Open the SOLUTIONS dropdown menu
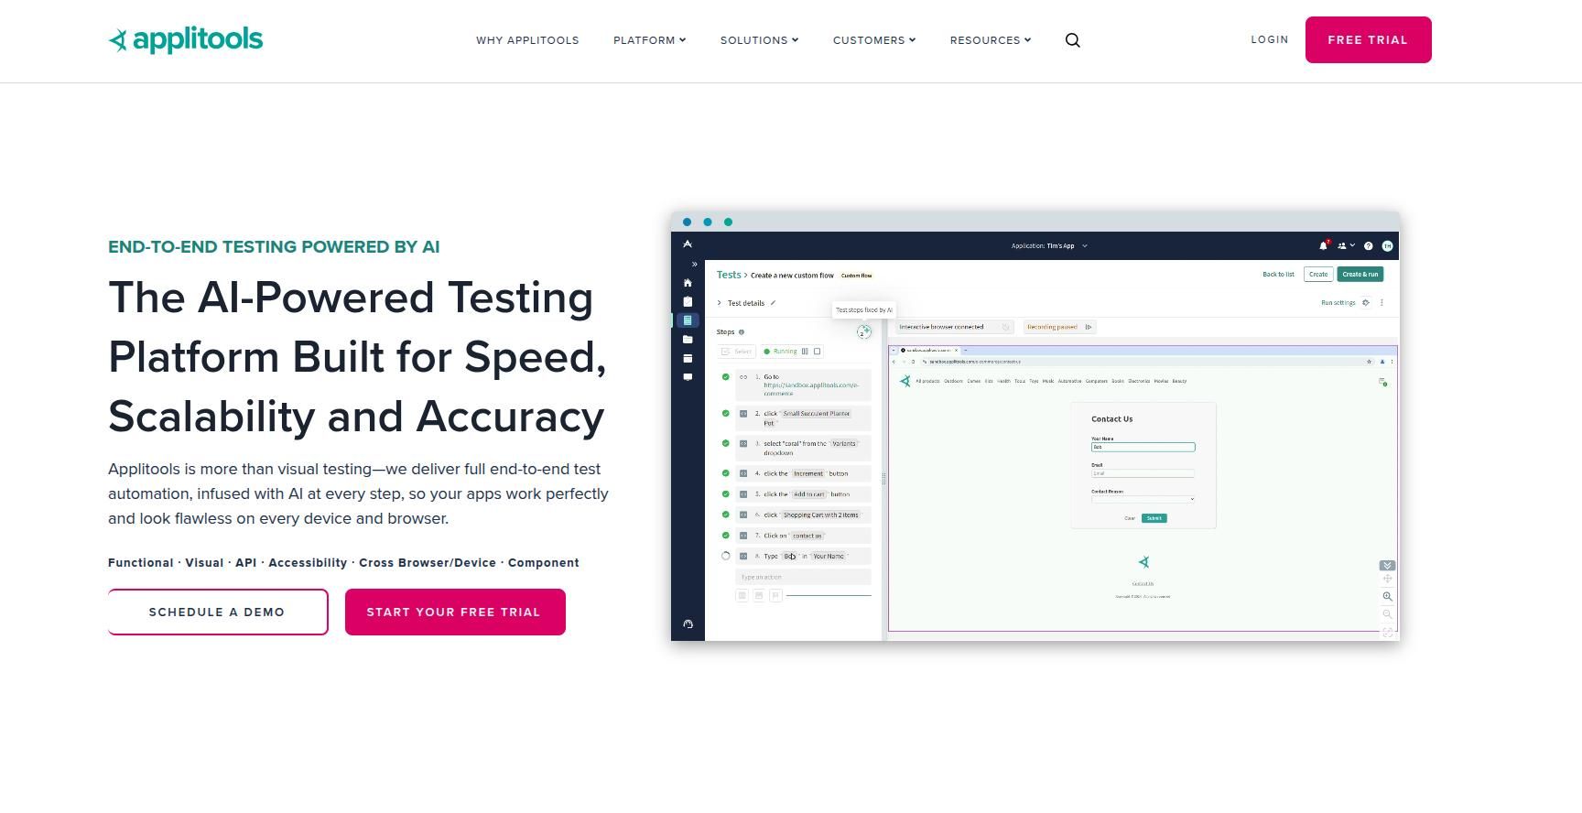1582x813 pixels. (x=759, y=40)
